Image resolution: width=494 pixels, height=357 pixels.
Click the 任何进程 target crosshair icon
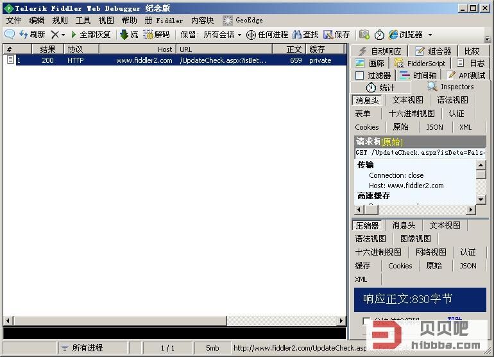click(x=251, y=35)
